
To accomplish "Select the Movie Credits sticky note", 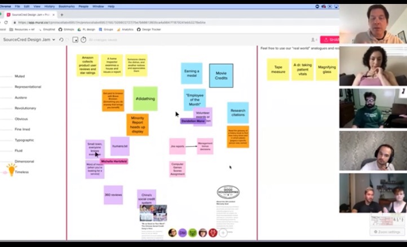I will pos(221,76).
